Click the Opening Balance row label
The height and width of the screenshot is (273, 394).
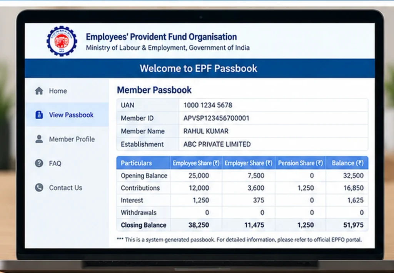(x=144, y=176)
